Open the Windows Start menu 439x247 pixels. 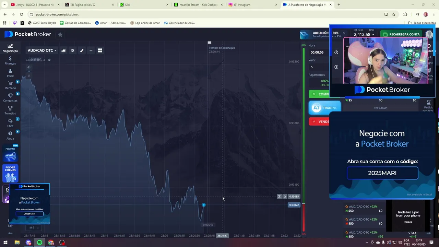pos(5,243)
